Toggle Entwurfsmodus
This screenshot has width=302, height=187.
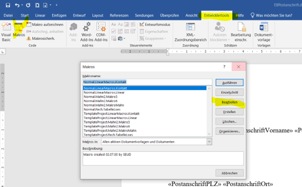coord(155,24)
